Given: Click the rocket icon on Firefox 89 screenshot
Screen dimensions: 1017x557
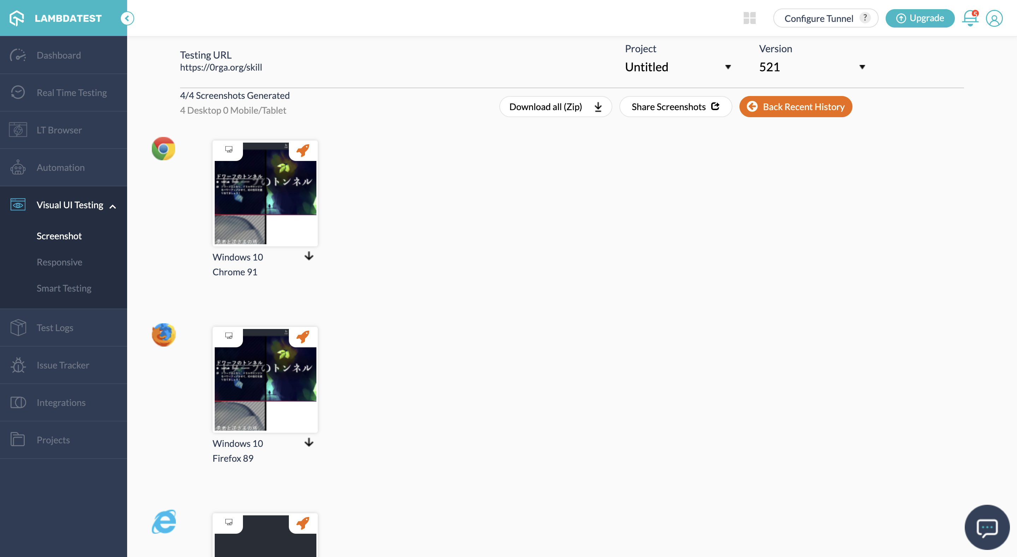Looking at the screenshot, I should tap(303, 336).
